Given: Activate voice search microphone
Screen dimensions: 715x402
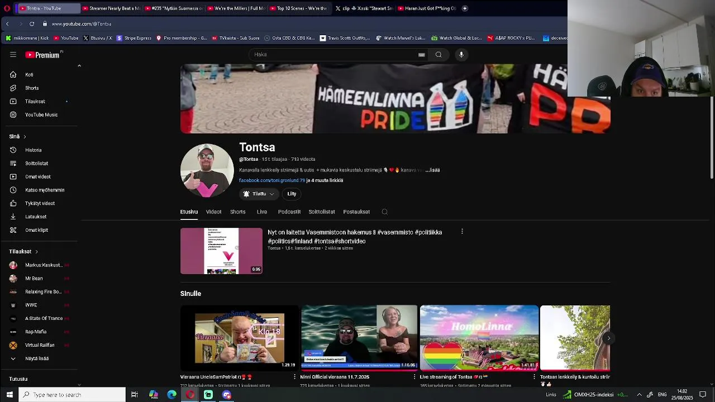Looking at the screenshot, I should (x=461, y=55).
